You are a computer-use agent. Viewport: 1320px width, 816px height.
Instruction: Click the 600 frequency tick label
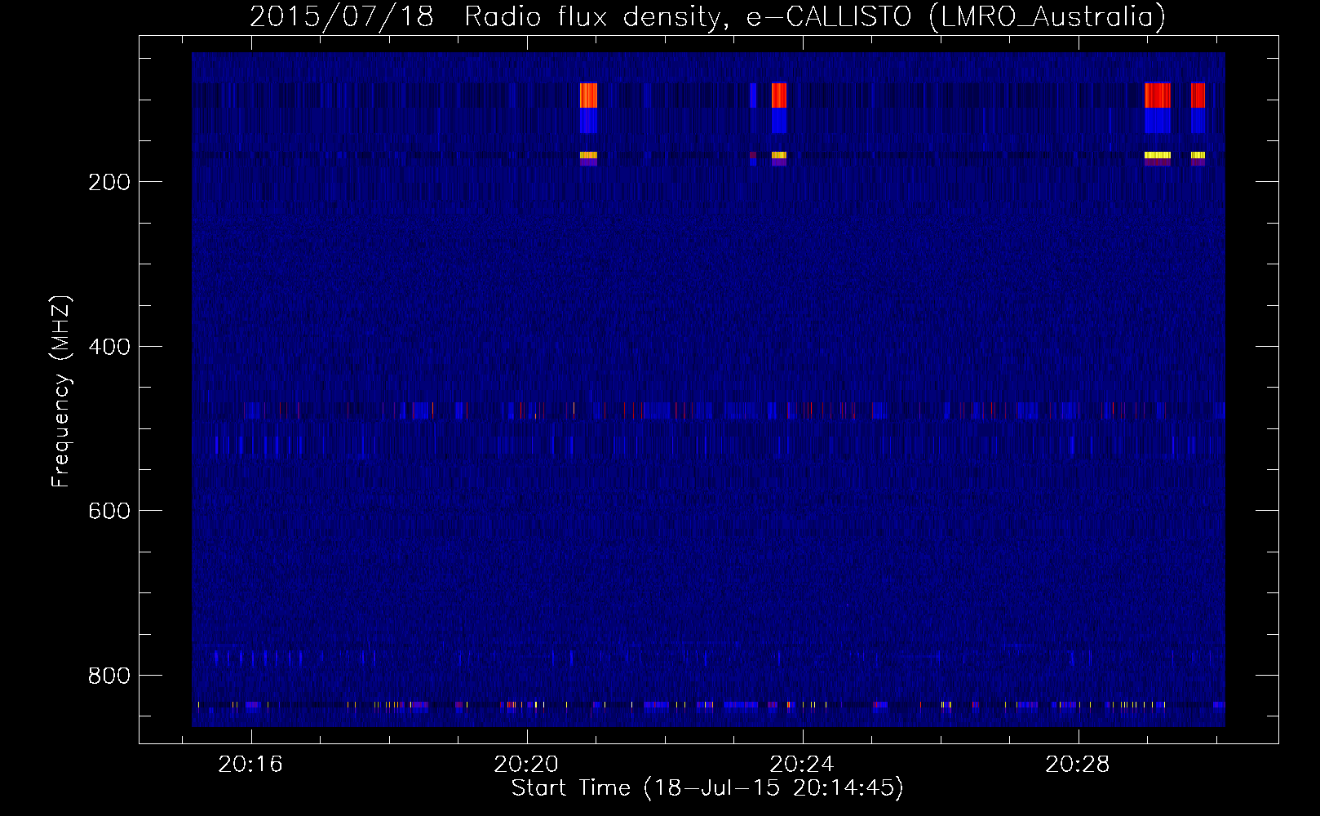pos(109,511)
